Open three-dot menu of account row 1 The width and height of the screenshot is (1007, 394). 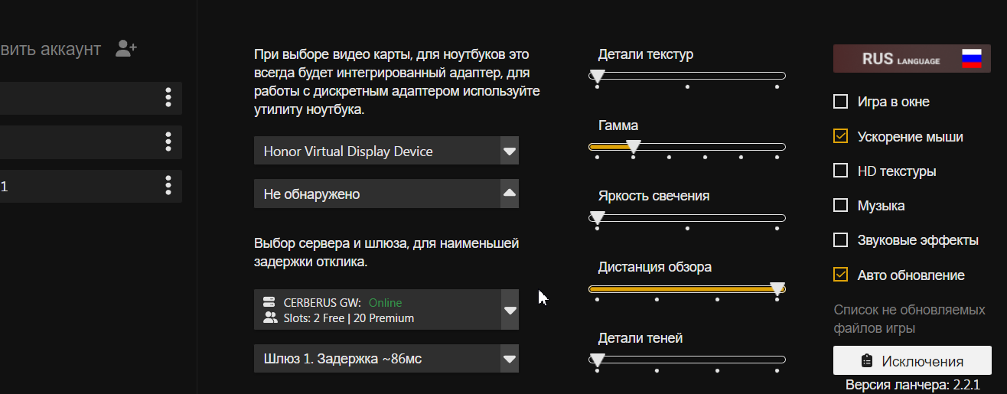(168, 185)
